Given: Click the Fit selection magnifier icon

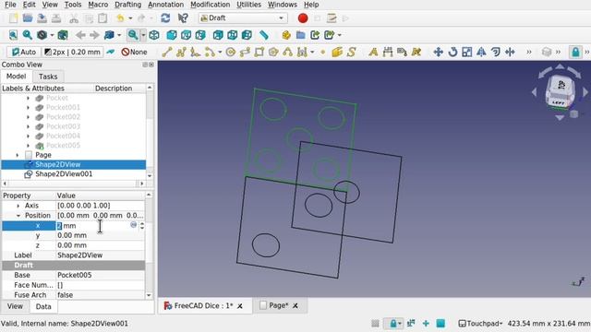Looking at the screenshot, I should pyautogui.click(x=27, y=35).
